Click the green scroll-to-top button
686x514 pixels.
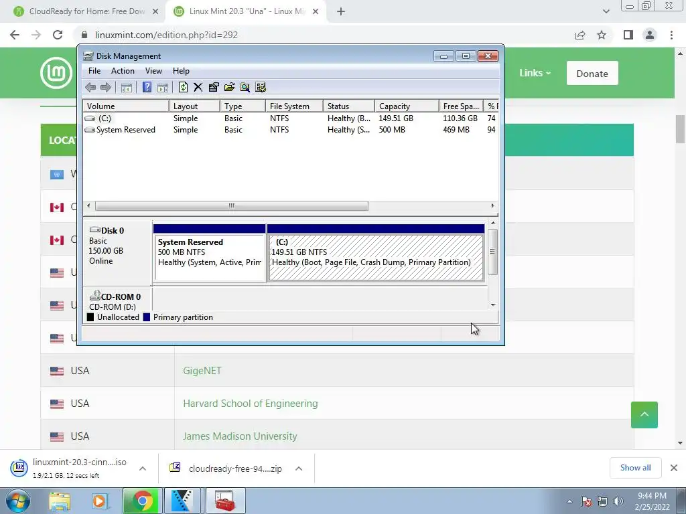[644, 415]
